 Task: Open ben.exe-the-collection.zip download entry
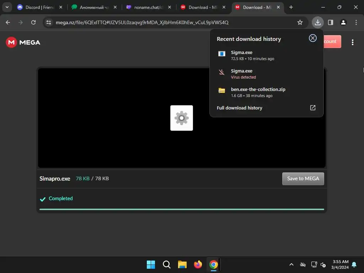click(267, 92)
